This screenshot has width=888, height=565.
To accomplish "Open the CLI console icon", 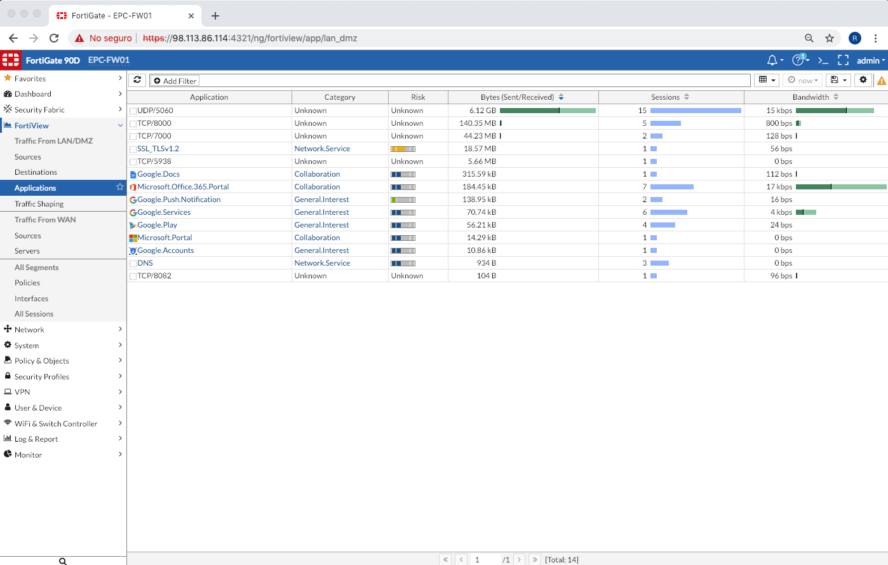I will tap(823, 60).
